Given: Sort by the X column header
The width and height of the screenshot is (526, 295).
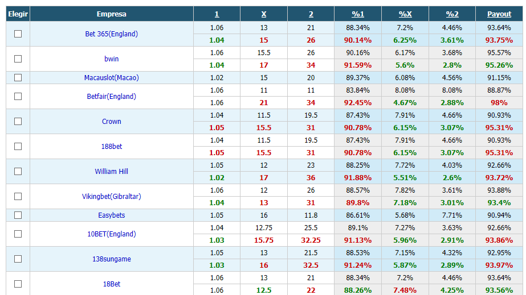Looking at the screenshot, I should click(264, 14).
